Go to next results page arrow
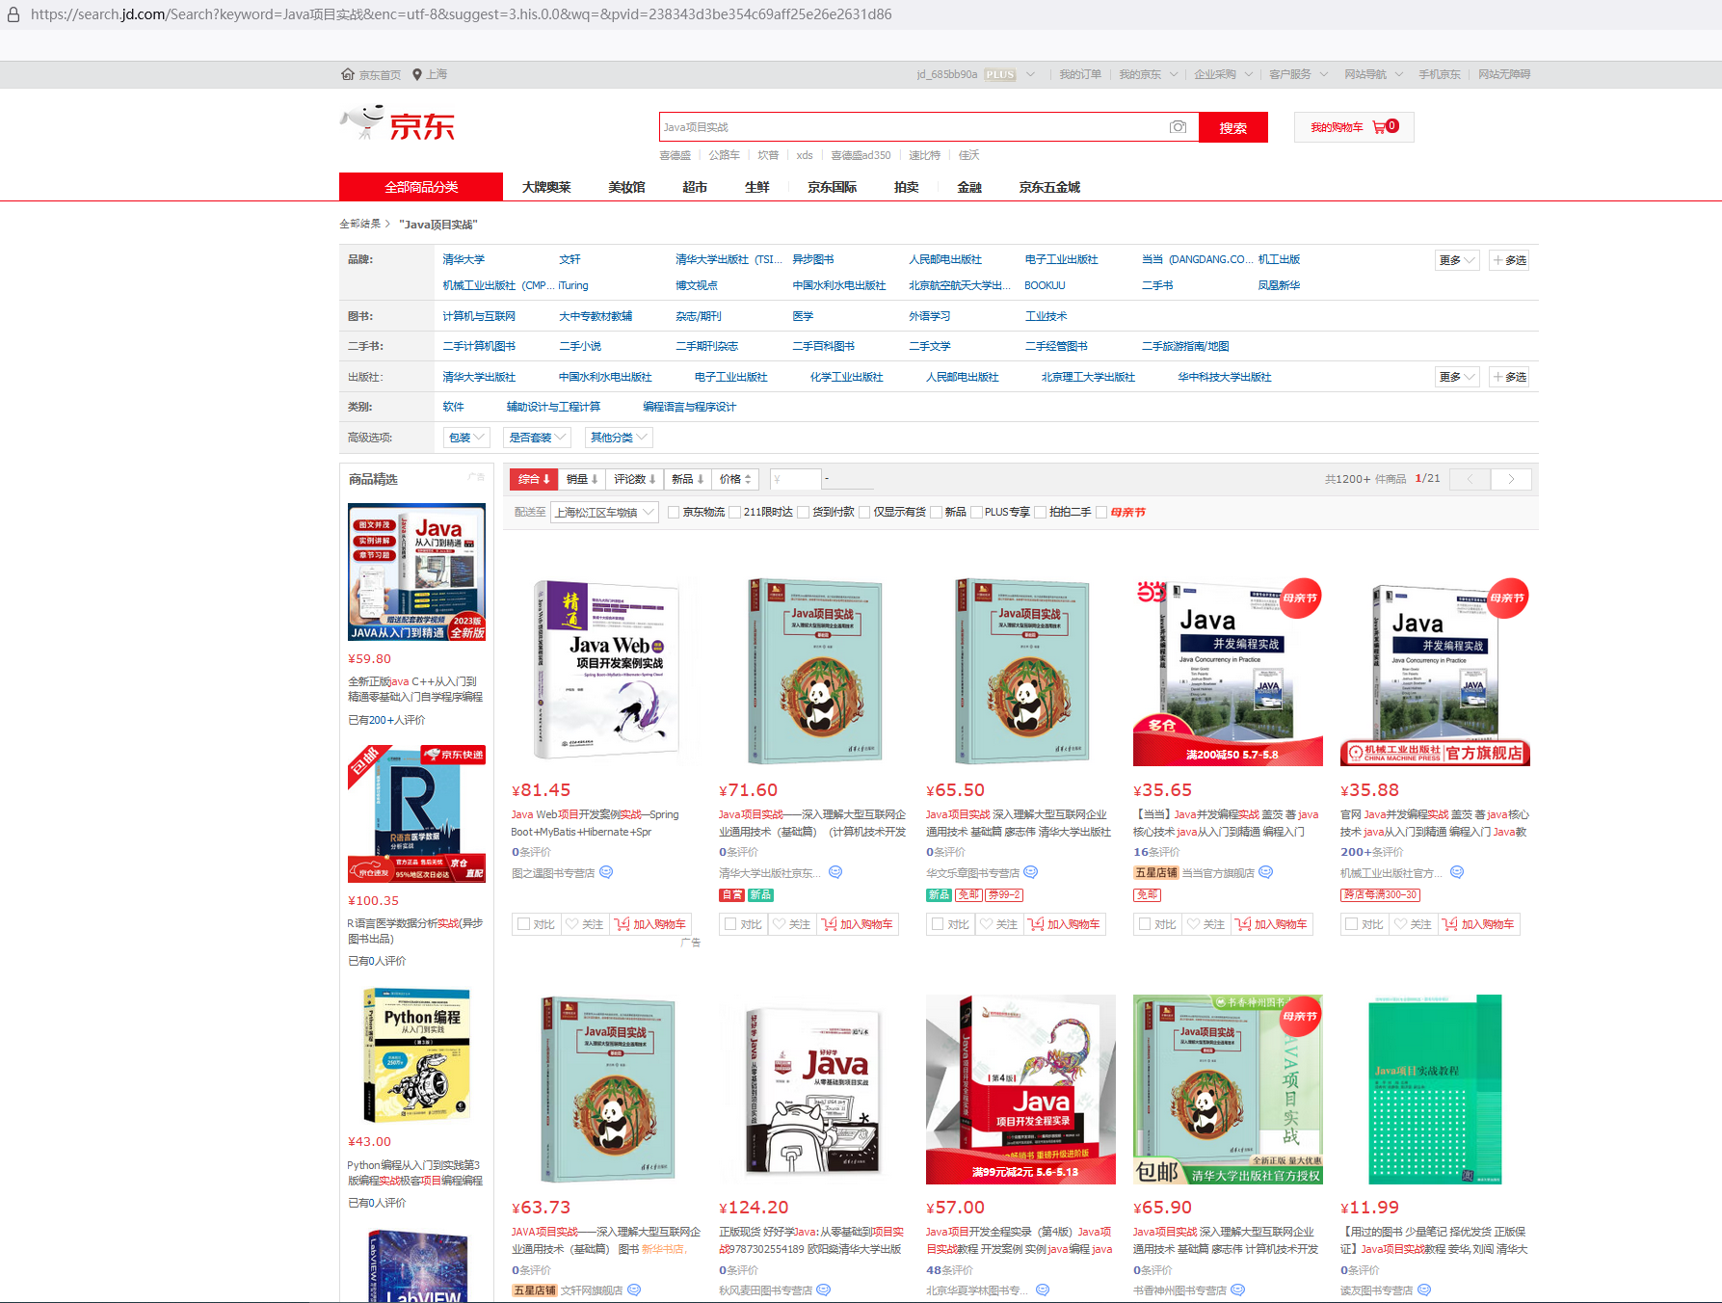Screen dimensions: 1722x1303 1511,479
